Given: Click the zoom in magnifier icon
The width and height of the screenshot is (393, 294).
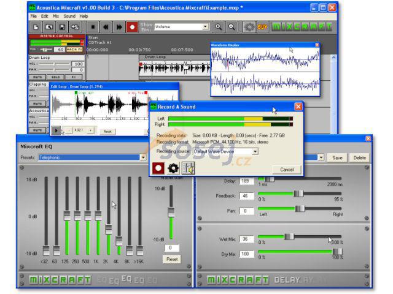Looking at the screenshot, I should [218, 27].
